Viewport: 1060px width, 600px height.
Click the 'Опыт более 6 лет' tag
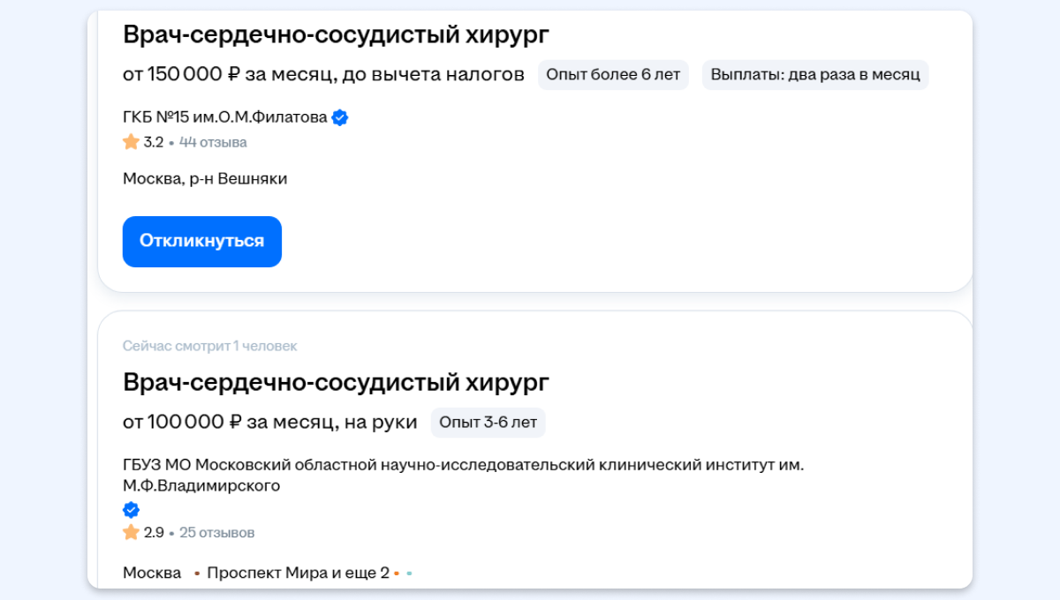tap(613, 75)
